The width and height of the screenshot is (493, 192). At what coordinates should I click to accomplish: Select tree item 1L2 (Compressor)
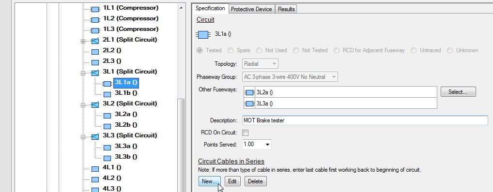coord(131,18)
